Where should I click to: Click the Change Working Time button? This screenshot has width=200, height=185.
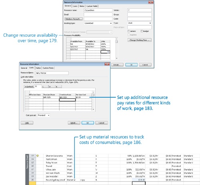click(x=140, y=40)
